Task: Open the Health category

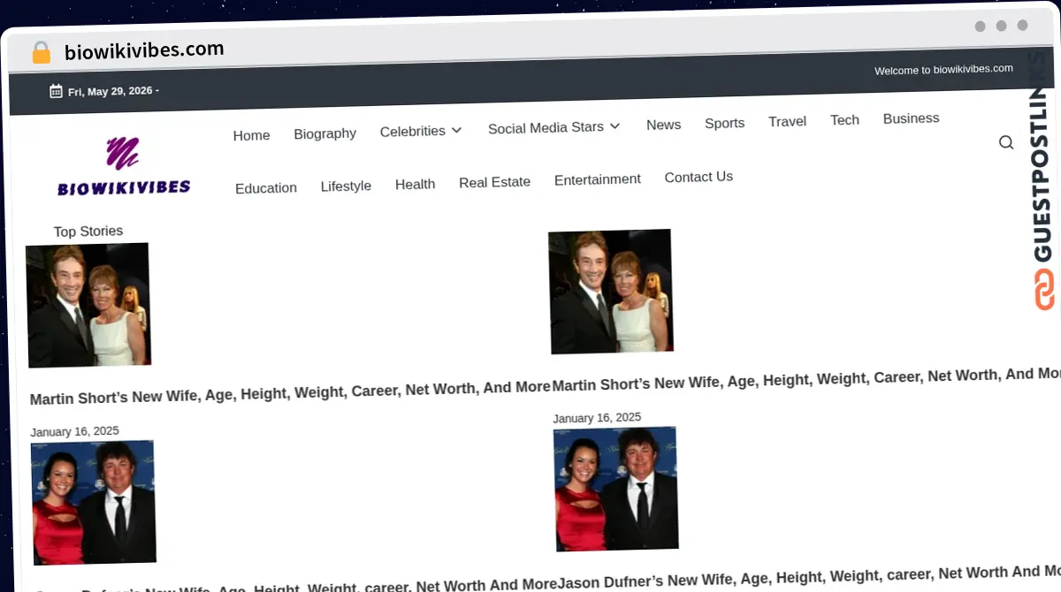Action: 415,184
